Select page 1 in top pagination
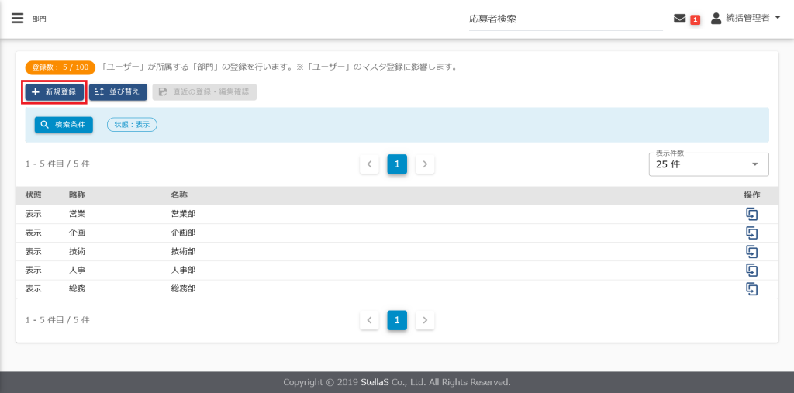Image resolution: width=794 pixels, height=393 pixels. pyautogui.click(x=397, y=164)
